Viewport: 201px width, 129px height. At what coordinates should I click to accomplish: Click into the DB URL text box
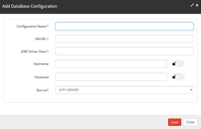click(x=125, y=39)
